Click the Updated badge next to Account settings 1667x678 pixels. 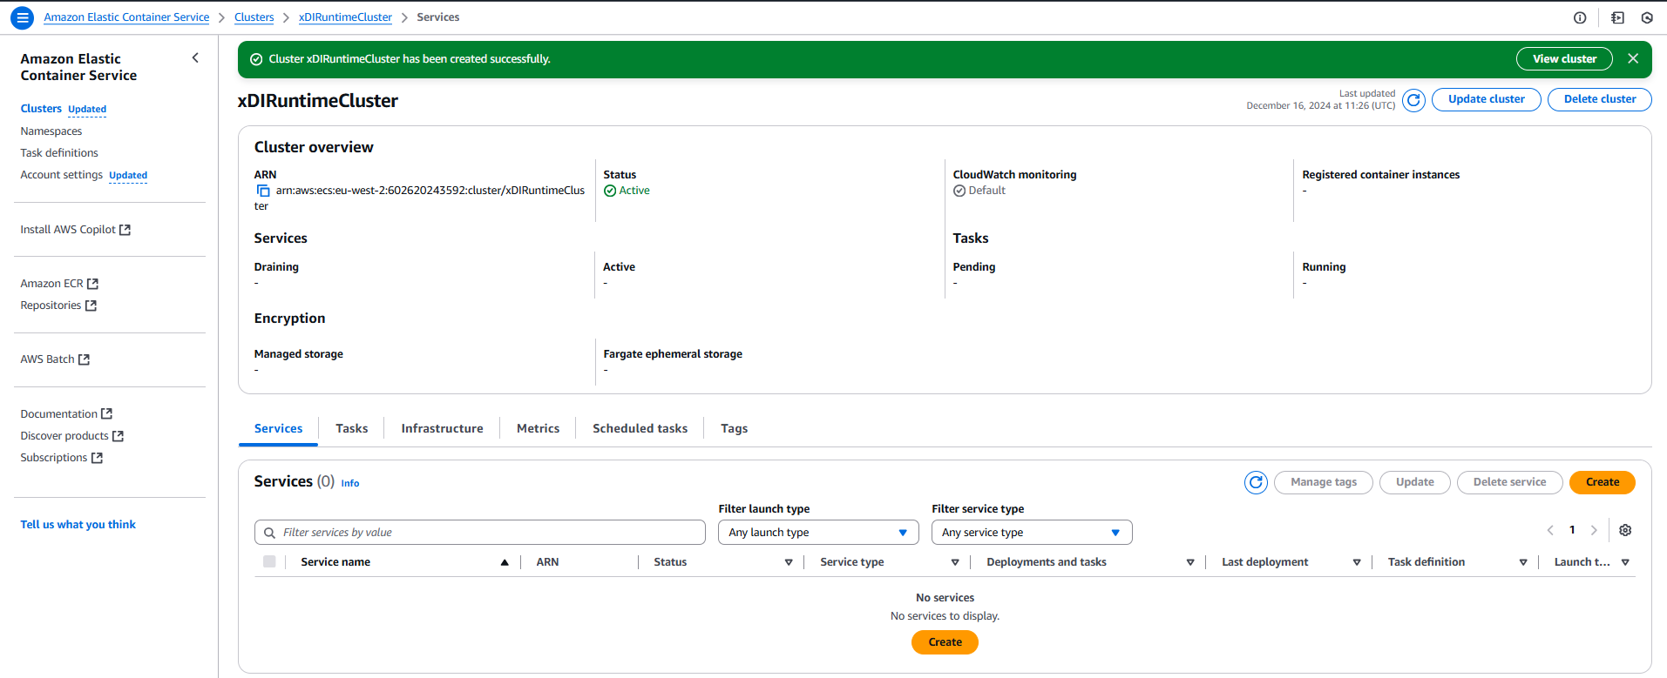click(x=128, y=176)
